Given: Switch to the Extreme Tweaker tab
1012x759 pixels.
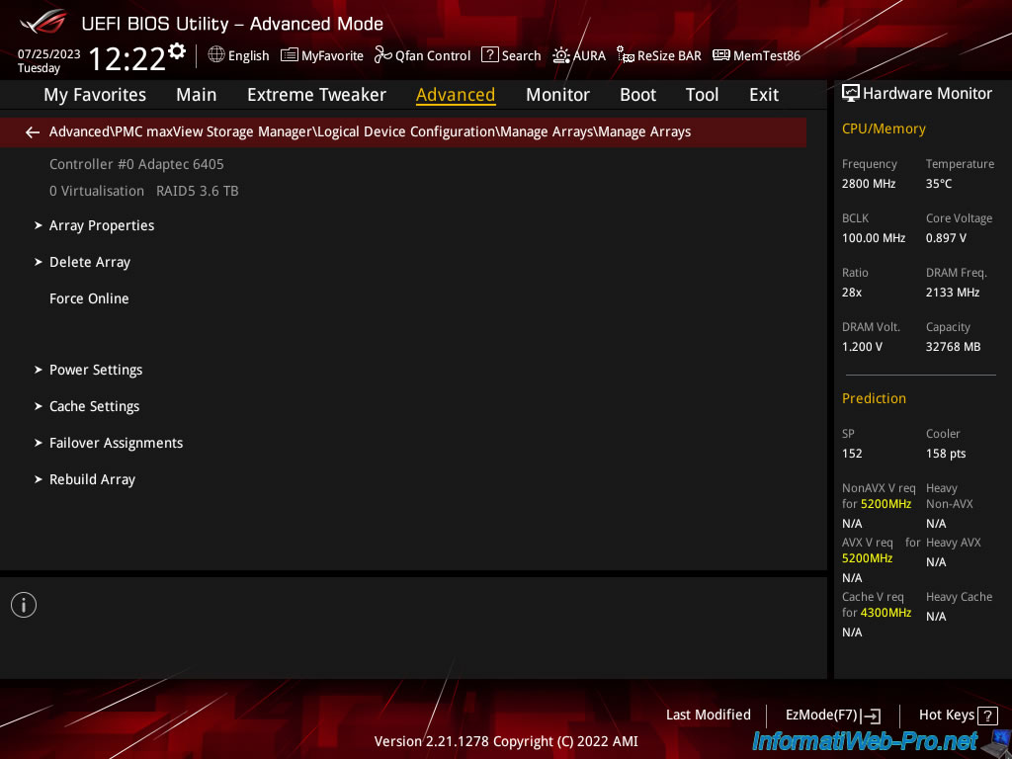Looking at the screenshot, I should pos(316,95).
